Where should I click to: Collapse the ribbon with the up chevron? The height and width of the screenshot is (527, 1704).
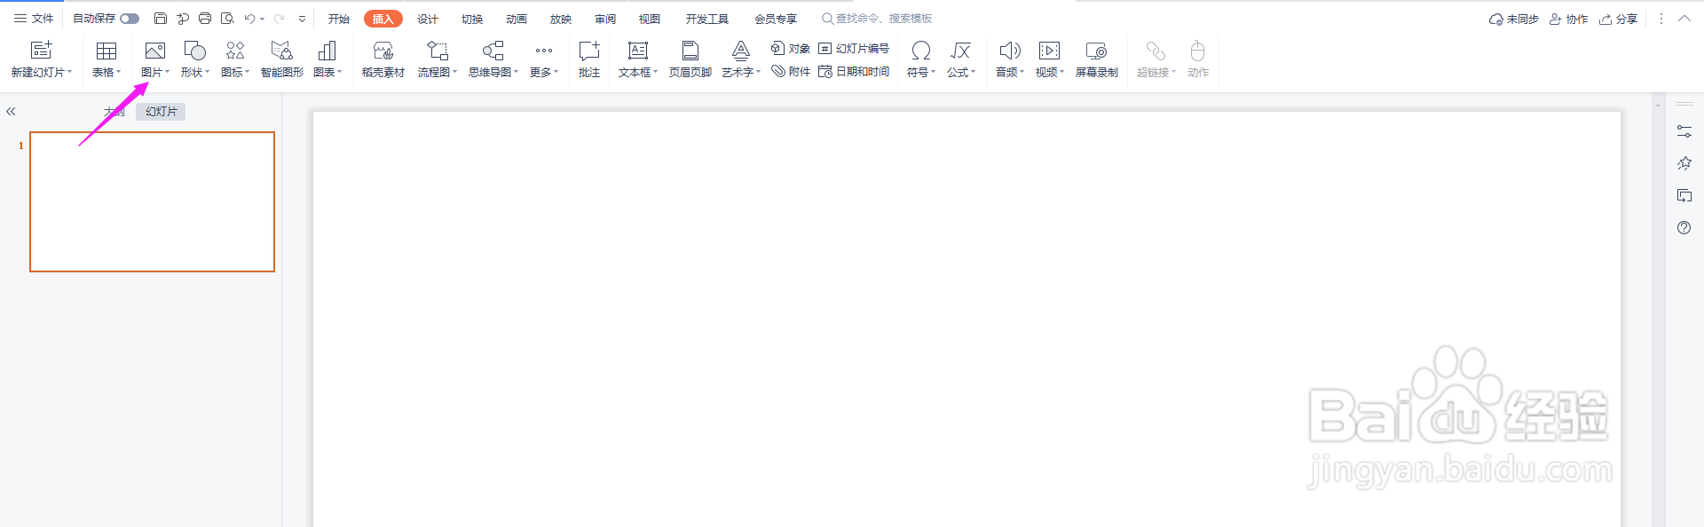[x=1684, y=19]
